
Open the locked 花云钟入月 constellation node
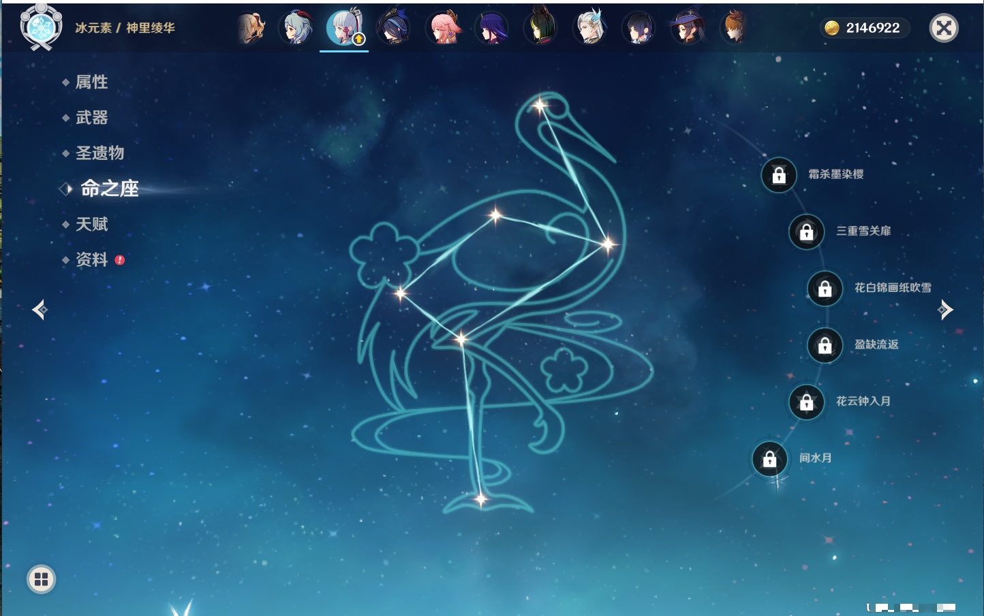(807, 402)
